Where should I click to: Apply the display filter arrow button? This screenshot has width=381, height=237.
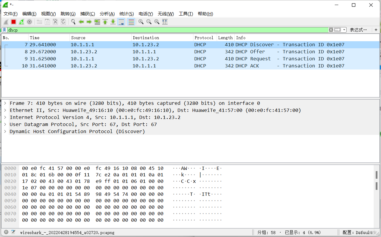337,30
